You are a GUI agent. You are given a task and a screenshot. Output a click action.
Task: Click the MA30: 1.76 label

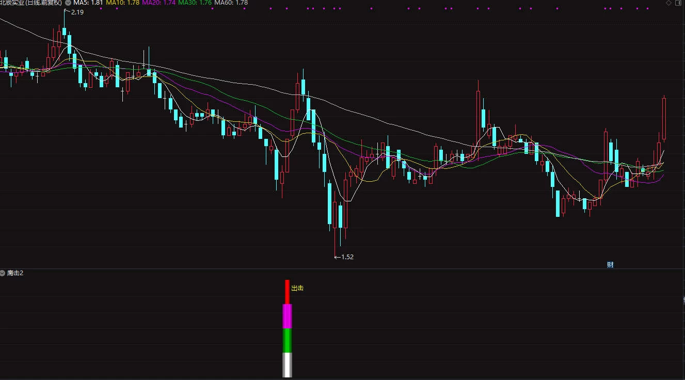(x=195, y=3)
